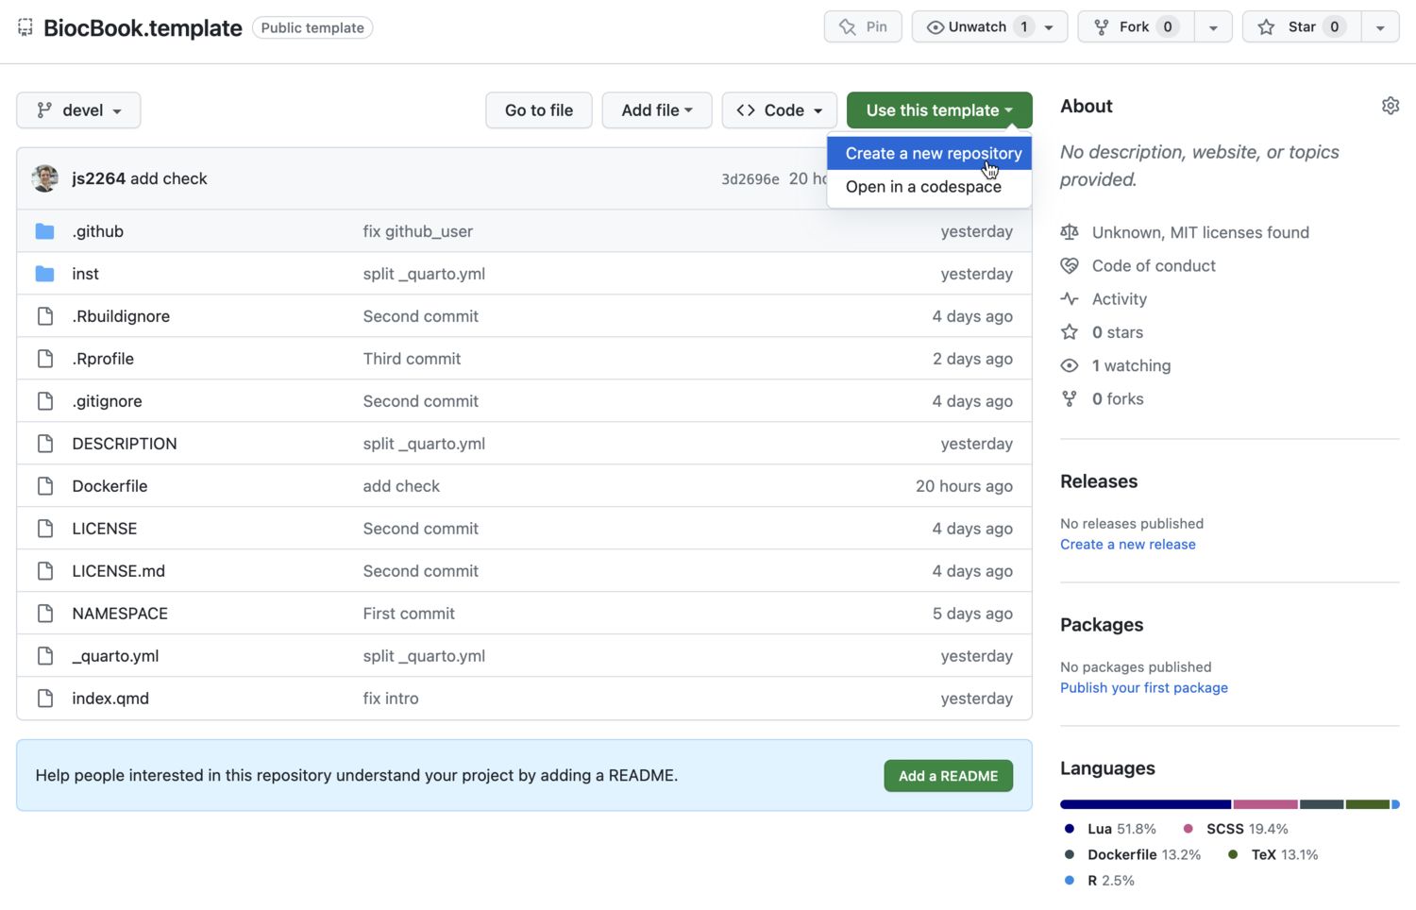Screen dimensions: 1416x910
Task: Click the forks icon in About
Action: 1069,399
